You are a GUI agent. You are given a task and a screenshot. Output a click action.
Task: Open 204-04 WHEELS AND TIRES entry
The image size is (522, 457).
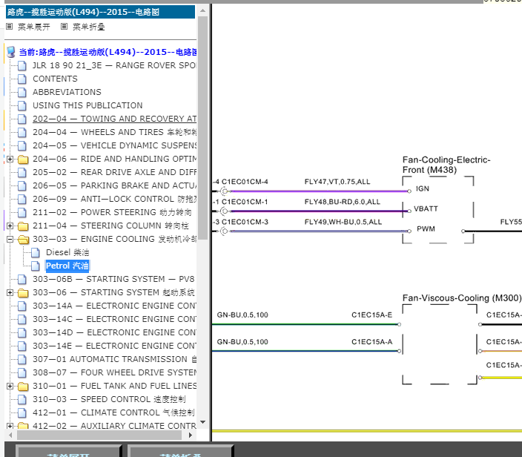click(x=114, y=132)
